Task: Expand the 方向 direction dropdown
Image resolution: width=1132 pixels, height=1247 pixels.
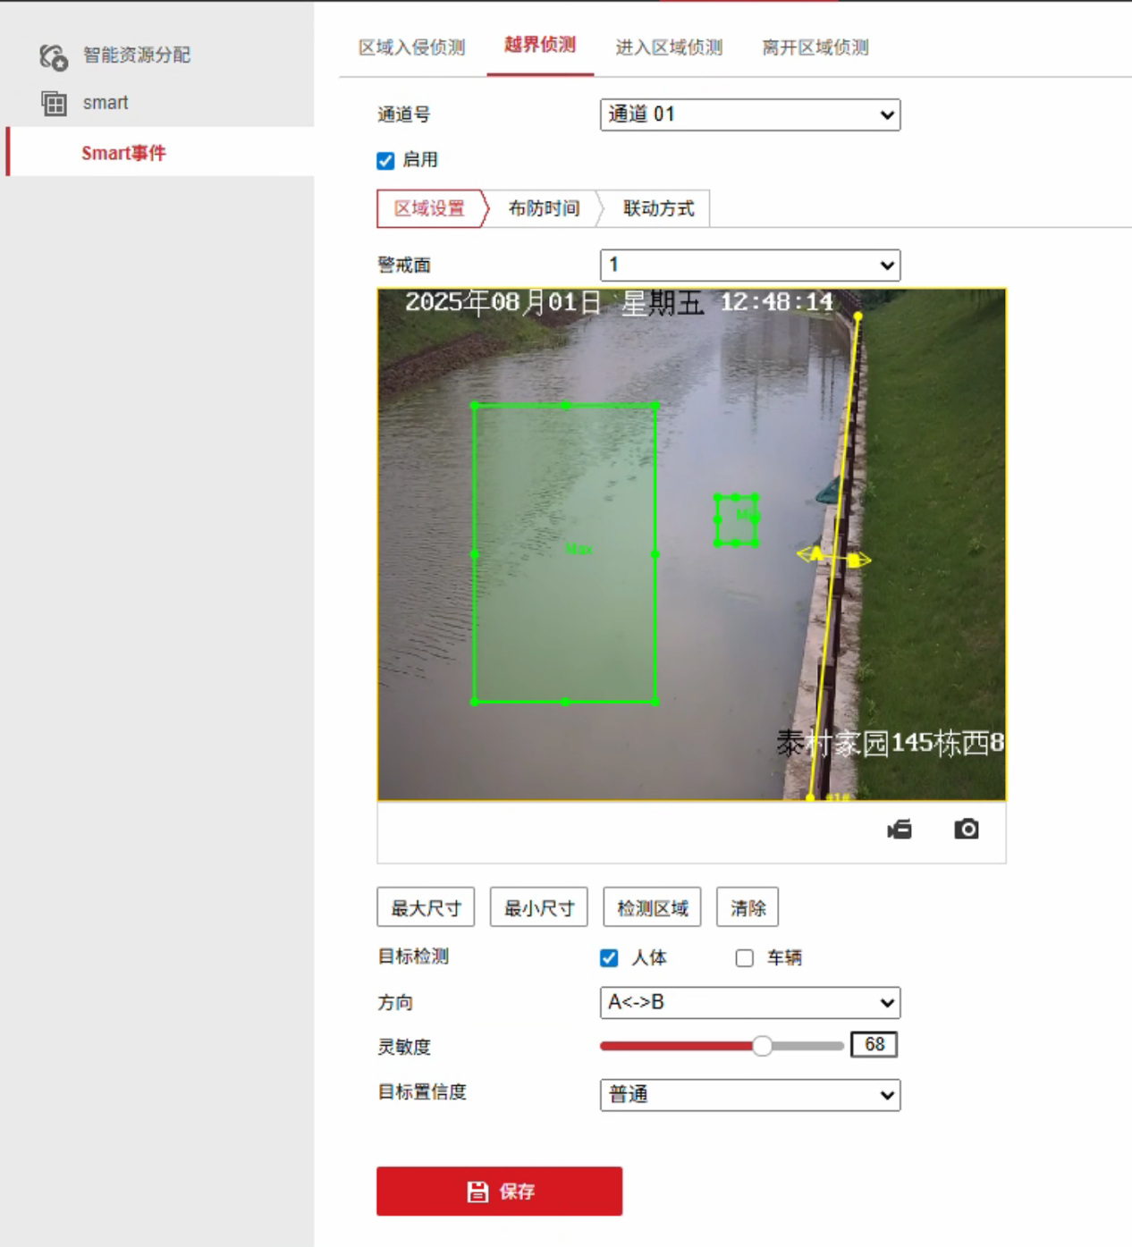Action: coord(749,1002)
